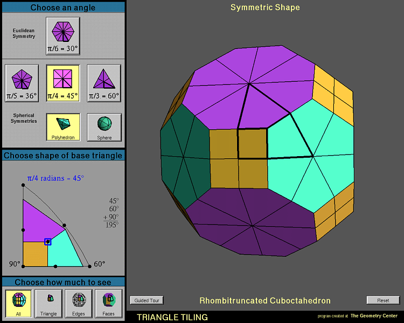
Task: Select the π/6 = 30° hexagon angle
Action: [x=63, y=36]
